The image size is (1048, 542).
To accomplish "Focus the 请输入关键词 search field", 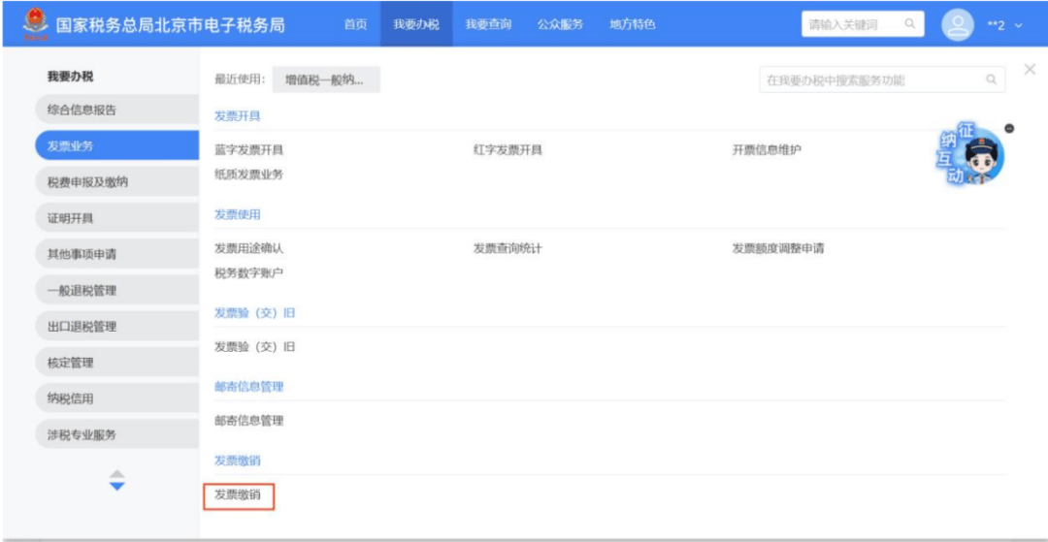I will click(x=850, y=24).
